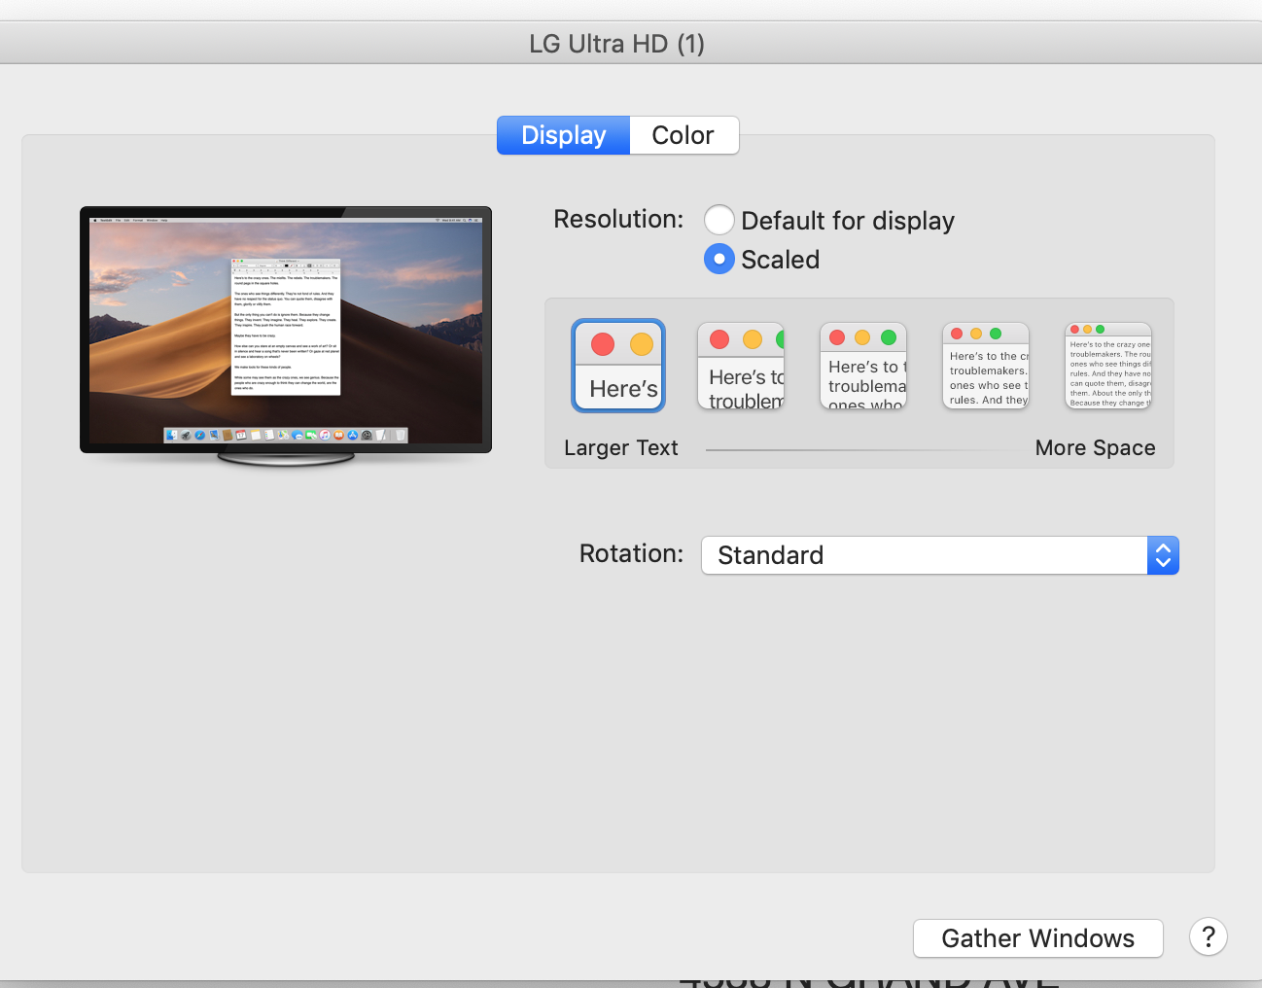
Task: Switch to the Display tab
Action: point(564,135)
